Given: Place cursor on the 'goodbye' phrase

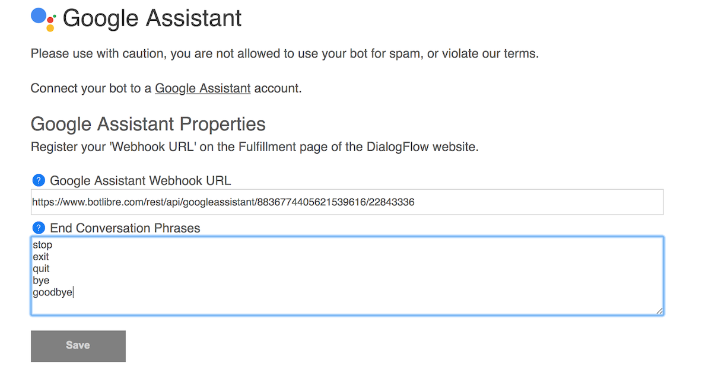Looking at the screenshot, I should (53, 292).
